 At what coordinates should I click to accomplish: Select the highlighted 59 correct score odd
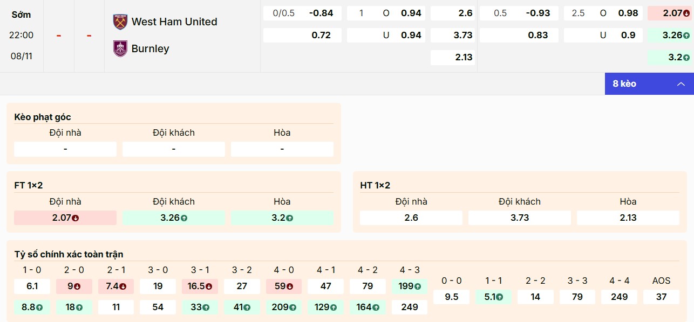click(x=284, y=286)
